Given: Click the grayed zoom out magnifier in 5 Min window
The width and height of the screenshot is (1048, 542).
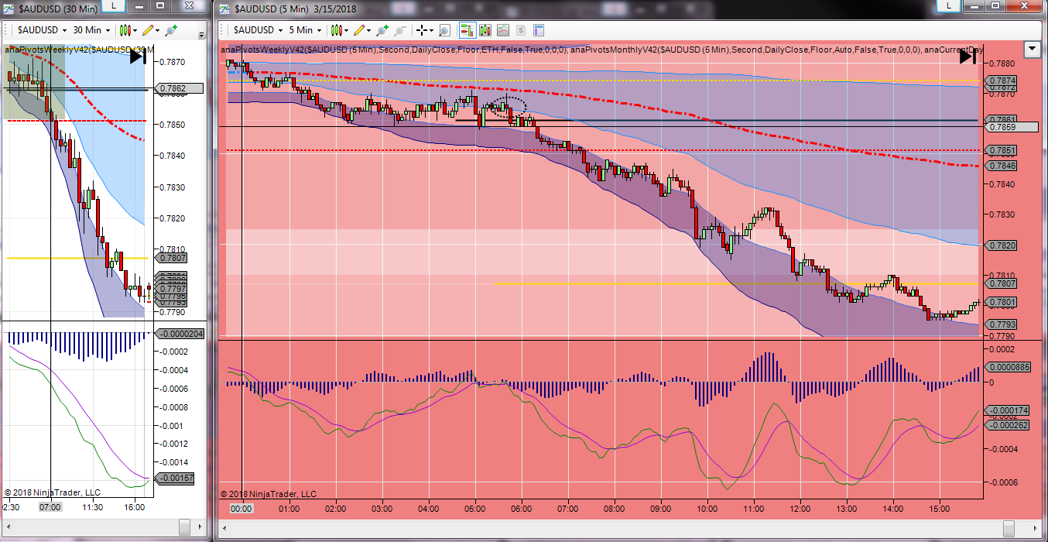Looking at the screenshot, I should coord(400,30).
